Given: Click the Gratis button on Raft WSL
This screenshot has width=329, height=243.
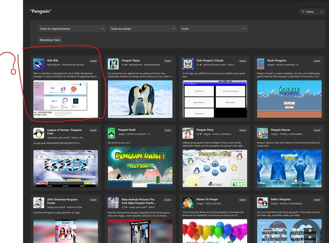Looking at the screenshot, I should pyautogui.click(x=93, y=61).
